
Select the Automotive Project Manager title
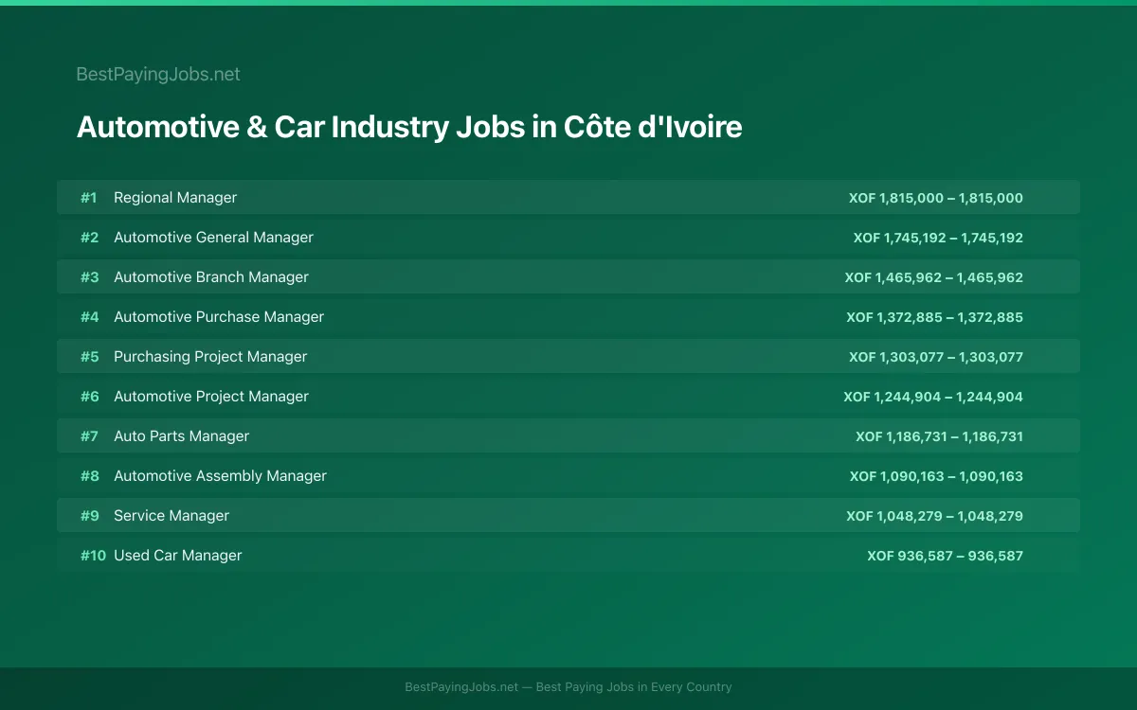(211, 397)
